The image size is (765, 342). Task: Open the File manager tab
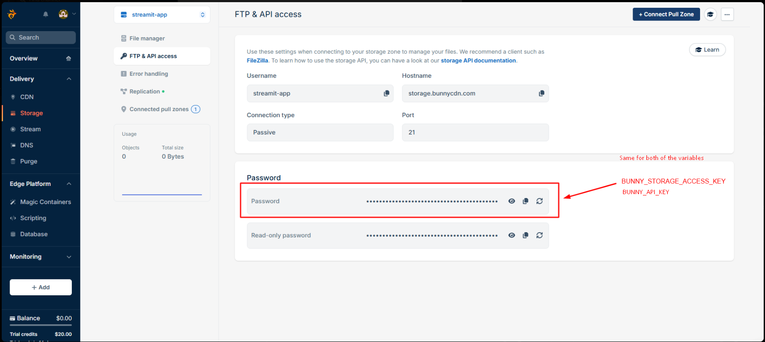point(147,38)
